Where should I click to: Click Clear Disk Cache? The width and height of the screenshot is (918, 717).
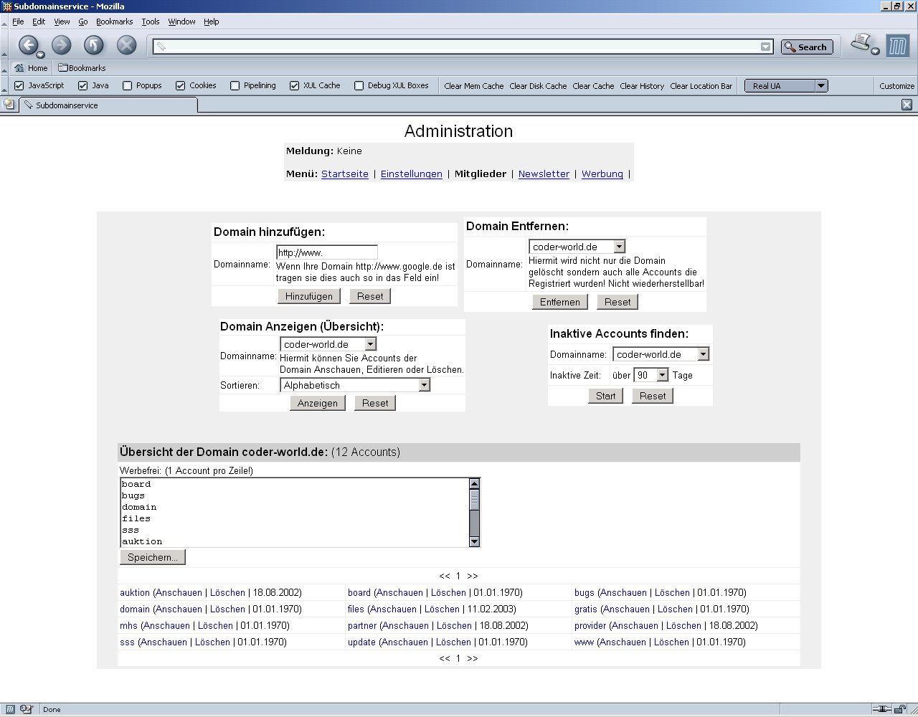[538, 85]
